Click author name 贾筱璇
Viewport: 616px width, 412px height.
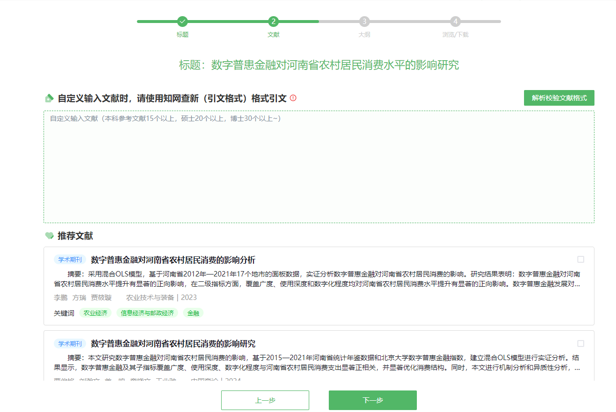[101, 298]
